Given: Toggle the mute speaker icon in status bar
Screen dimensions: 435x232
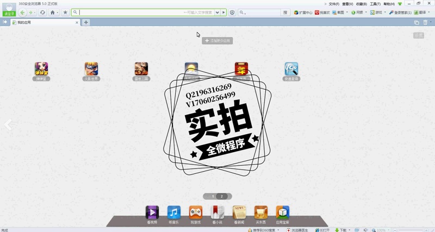Looking at the screenshot, I should 365,230.
